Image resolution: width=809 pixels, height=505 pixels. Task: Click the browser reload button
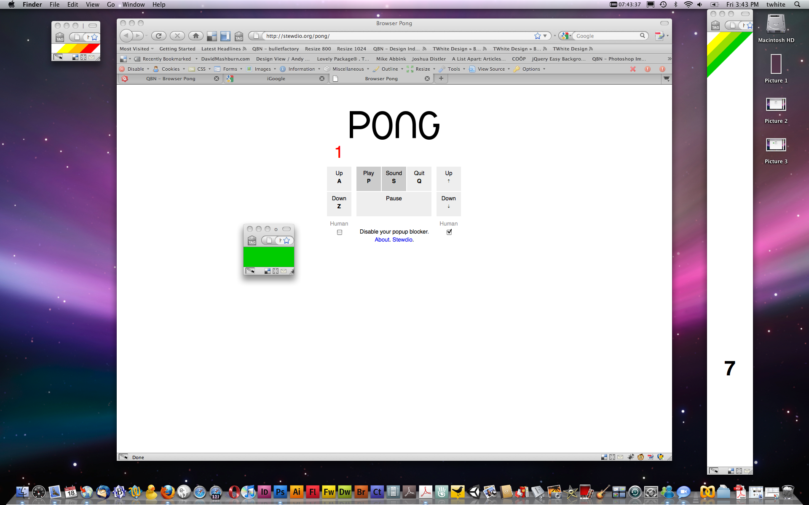click(158, 36)
